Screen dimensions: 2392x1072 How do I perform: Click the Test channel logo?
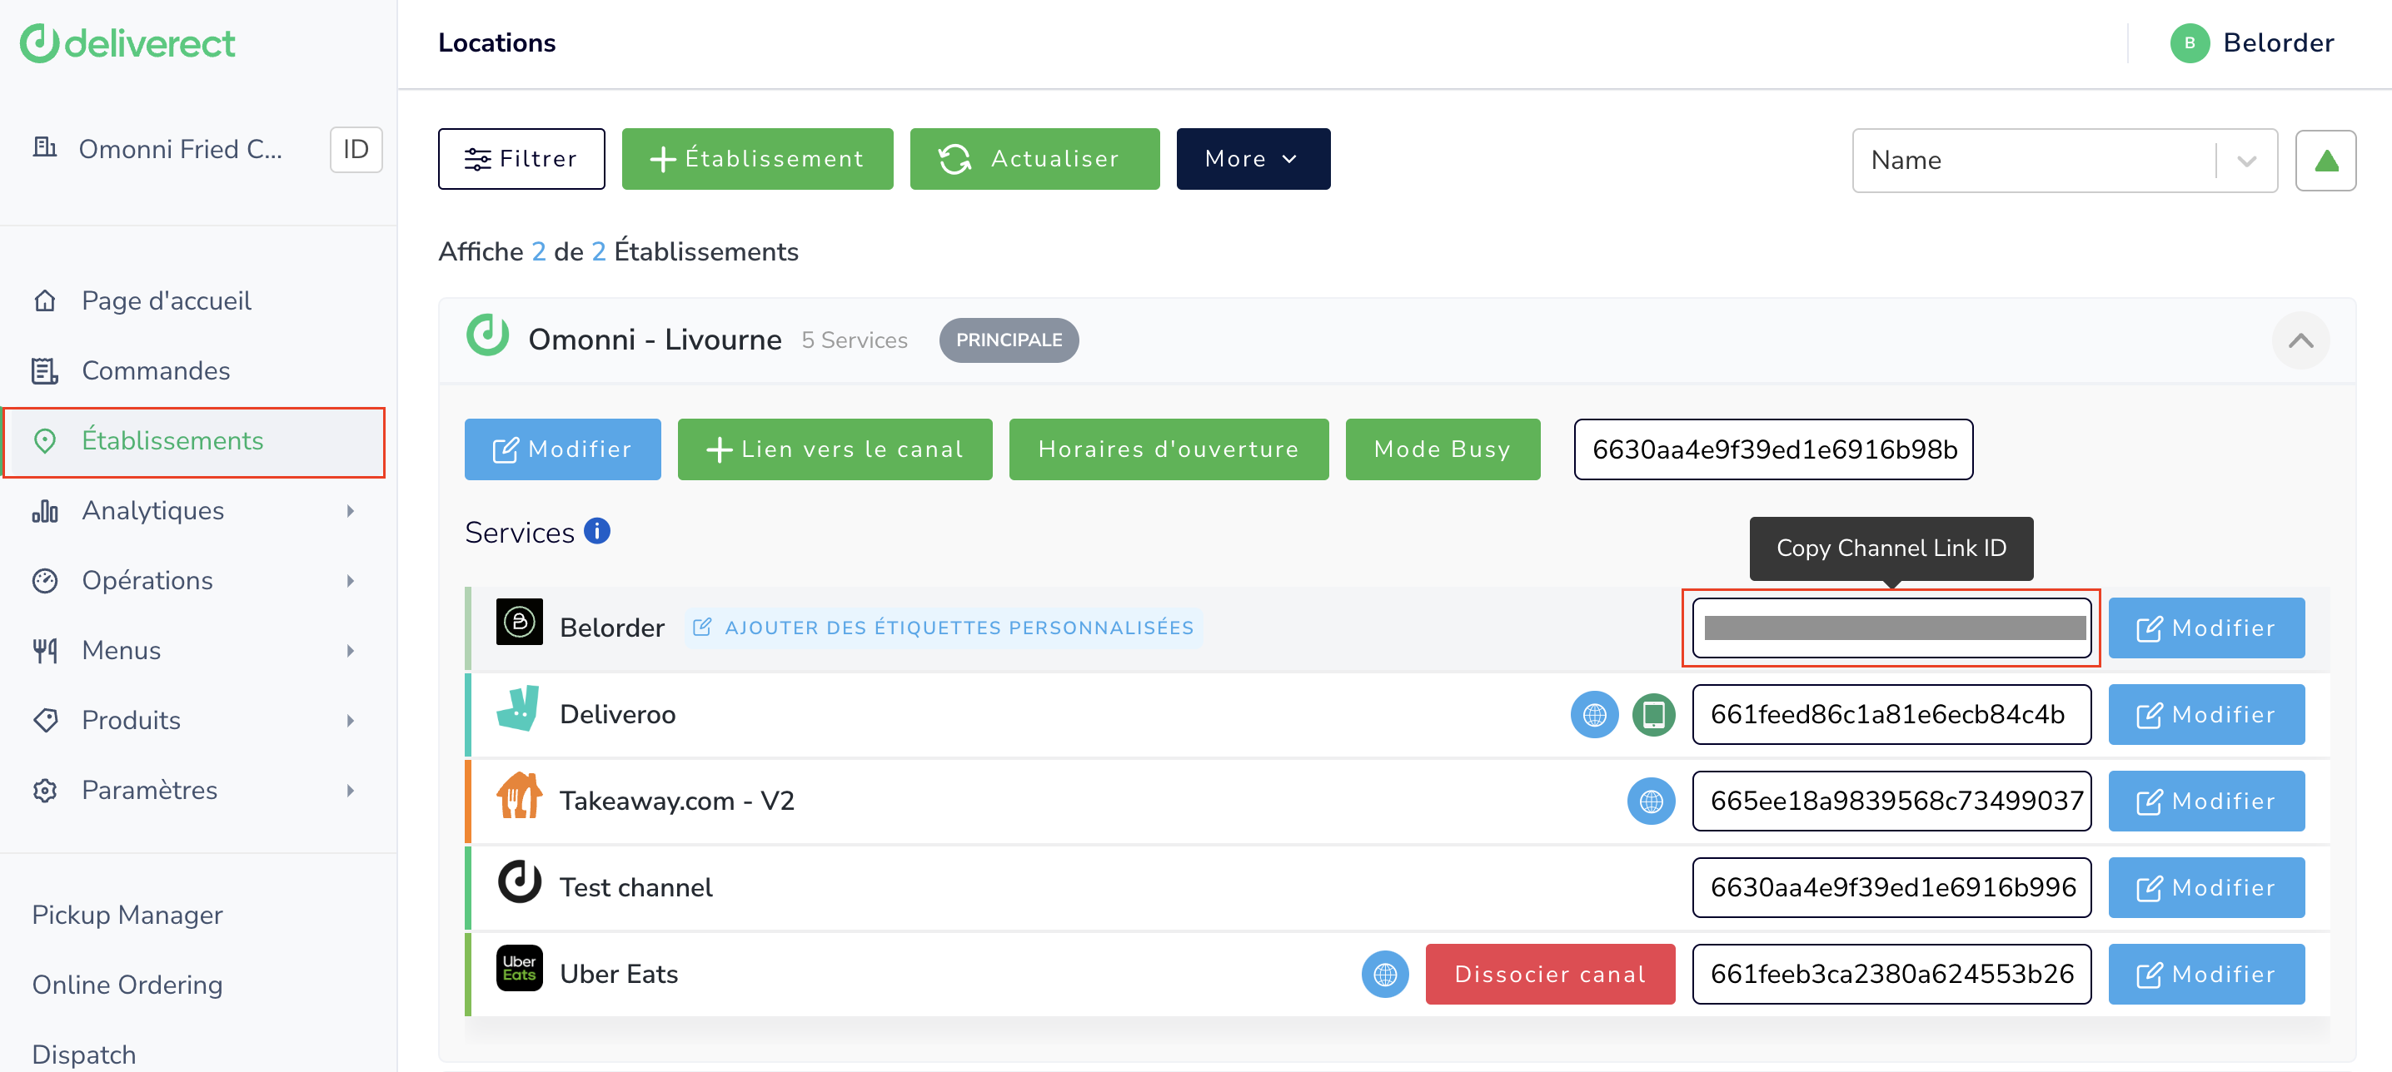coord(519,881)
